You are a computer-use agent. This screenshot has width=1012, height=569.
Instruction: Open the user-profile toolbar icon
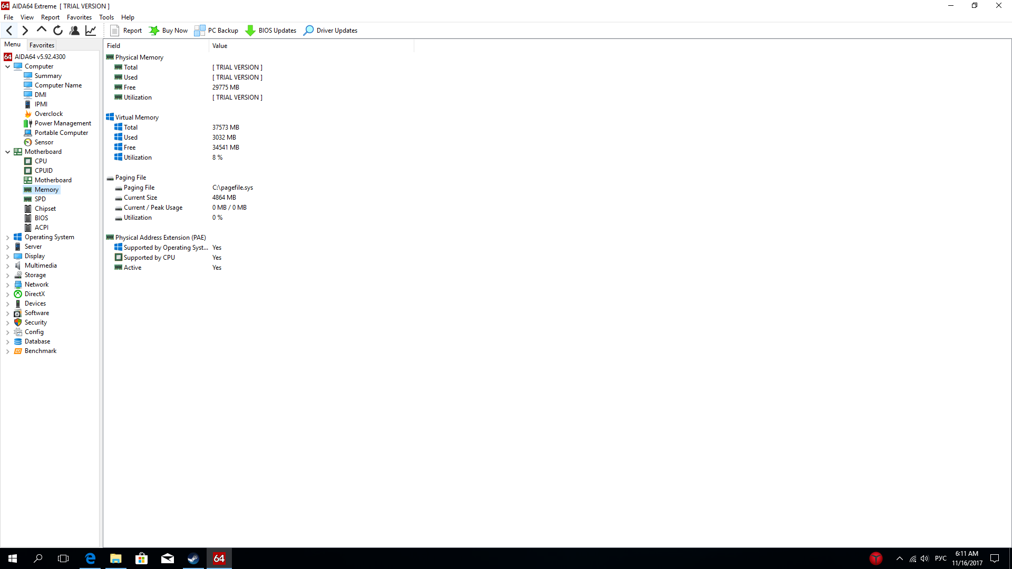coord(74,31)
